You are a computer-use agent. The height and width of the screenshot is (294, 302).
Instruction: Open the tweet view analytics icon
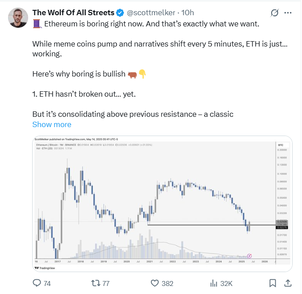[x=214, y=283]
